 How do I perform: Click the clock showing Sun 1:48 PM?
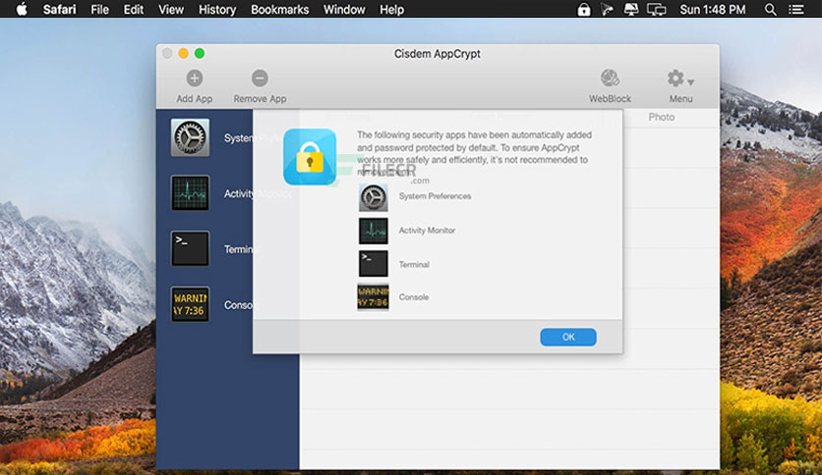(x=713, y=10)
